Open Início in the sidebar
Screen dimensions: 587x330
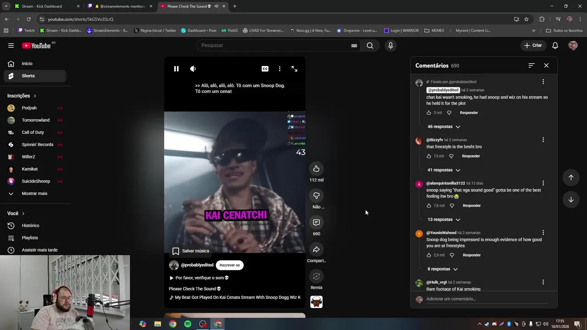pyautogui.click(x=35, y=64)
